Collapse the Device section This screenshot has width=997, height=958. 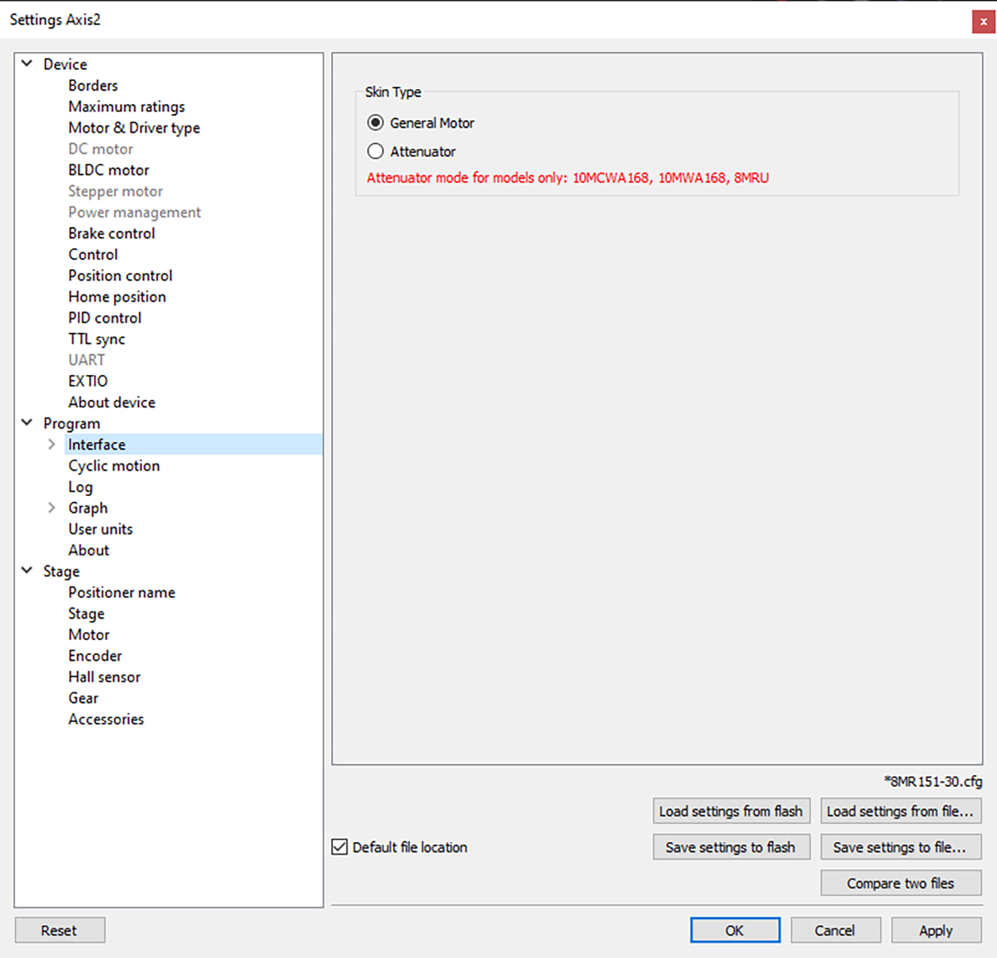(x=26, y=64)
